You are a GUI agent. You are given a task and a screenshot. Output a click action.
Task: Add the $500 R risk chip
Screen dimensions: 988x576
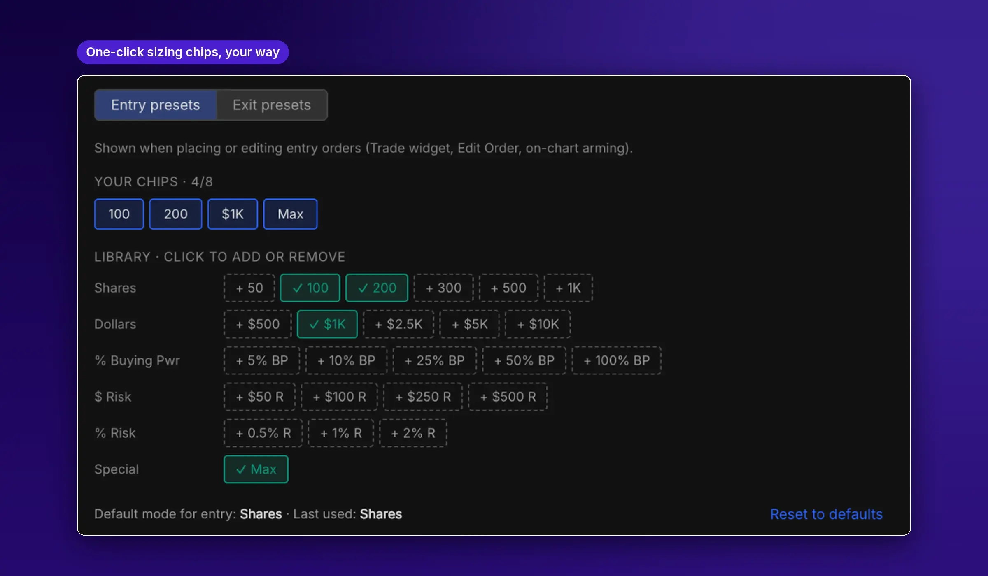tap(508, 397)
